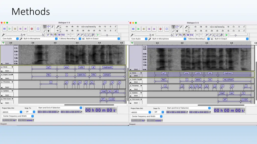Viewport: 257px width, 144px height.
Task: Click Pause in Dialogue 1 window
Action: point(5,29)
